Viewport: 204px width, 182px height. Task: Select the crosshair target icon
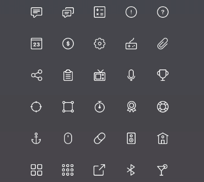(x=36, y=107)
